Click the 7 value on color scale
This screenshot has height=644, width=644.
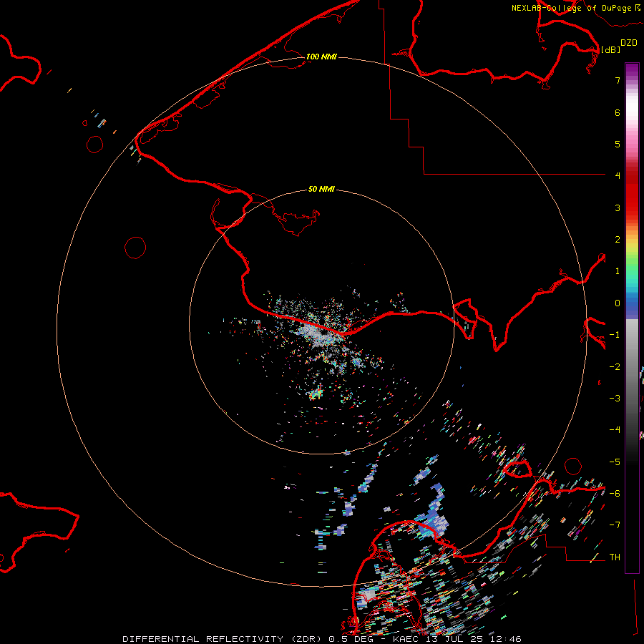(618, 80)
